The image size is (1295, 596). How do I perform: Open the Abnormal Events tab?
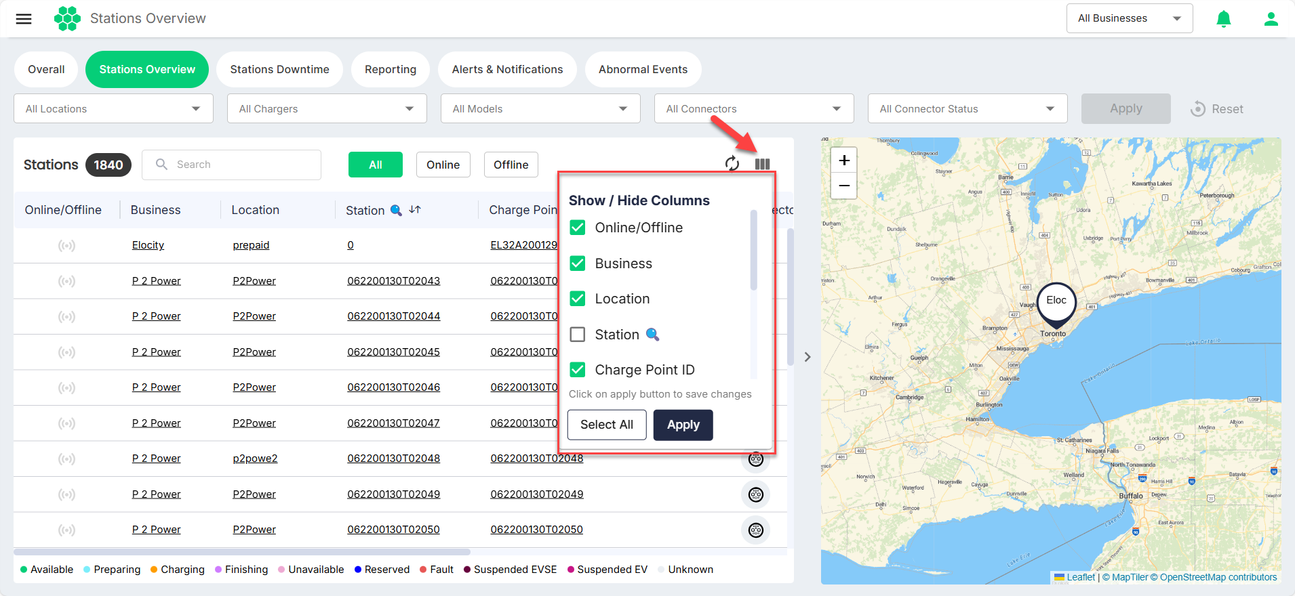coord(643,69)
